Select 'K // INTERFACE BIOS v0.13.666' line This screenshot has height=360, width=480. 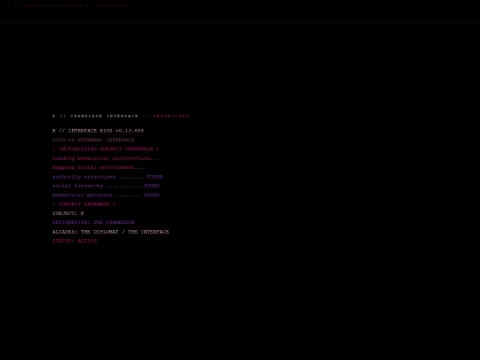point(98,131)
